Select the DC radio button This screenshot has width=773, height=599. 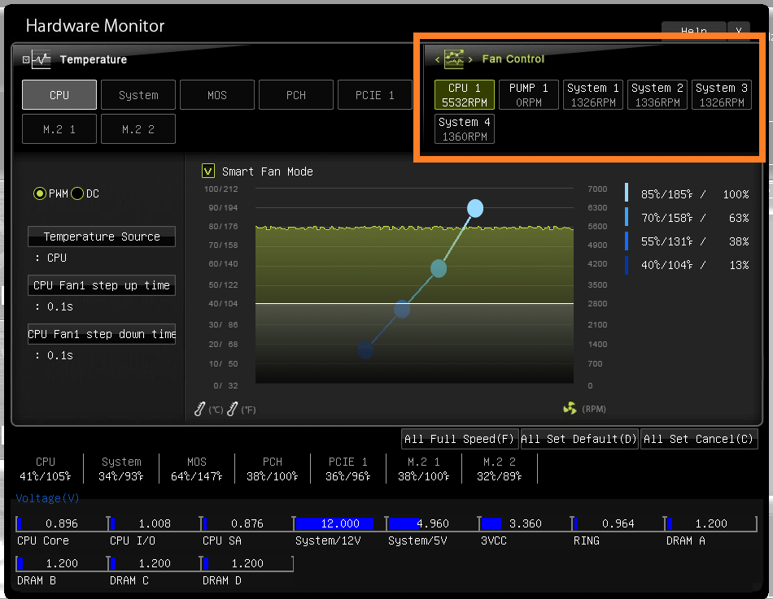point(77,193)
